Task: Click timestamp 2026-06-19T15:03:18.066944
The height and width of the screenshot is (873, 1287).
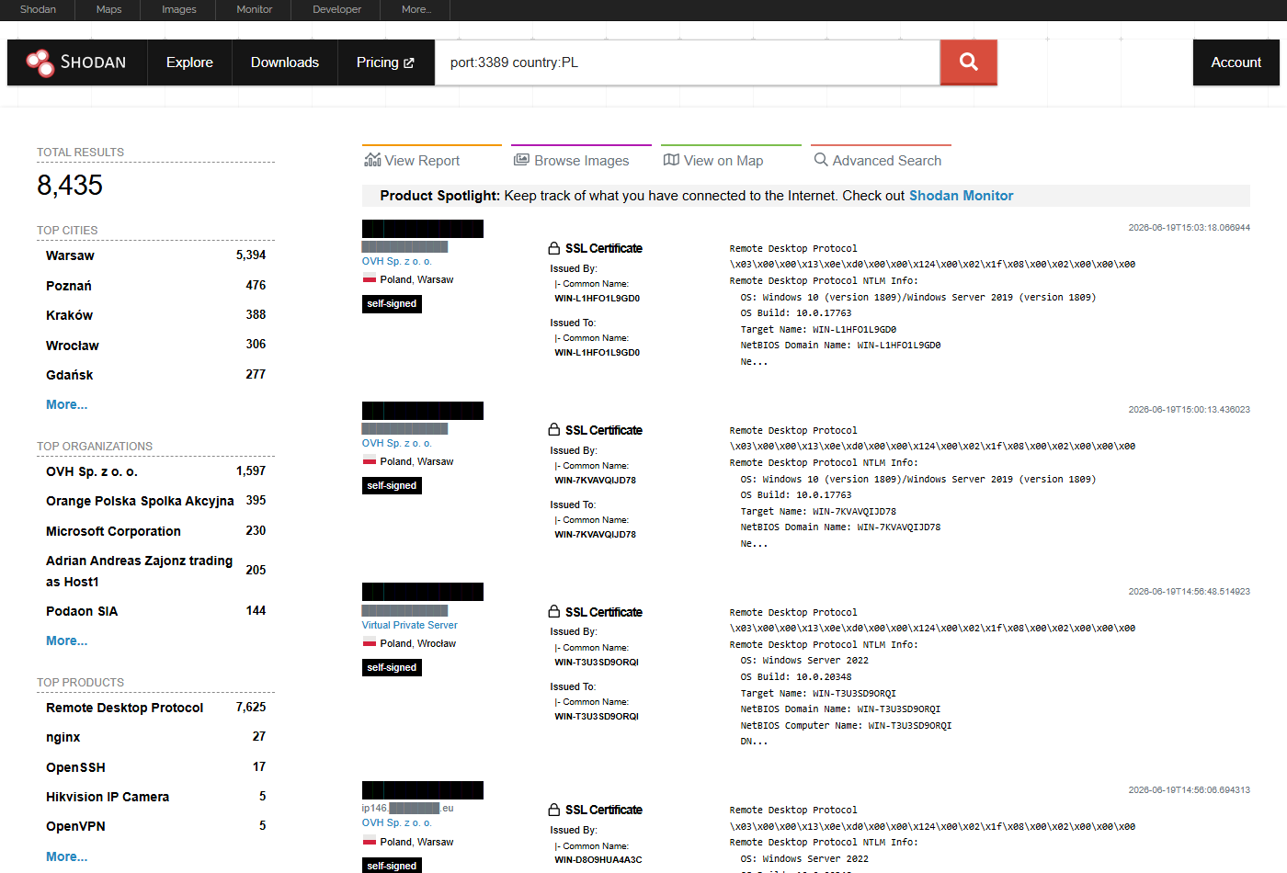Action: pos(1189,227)
